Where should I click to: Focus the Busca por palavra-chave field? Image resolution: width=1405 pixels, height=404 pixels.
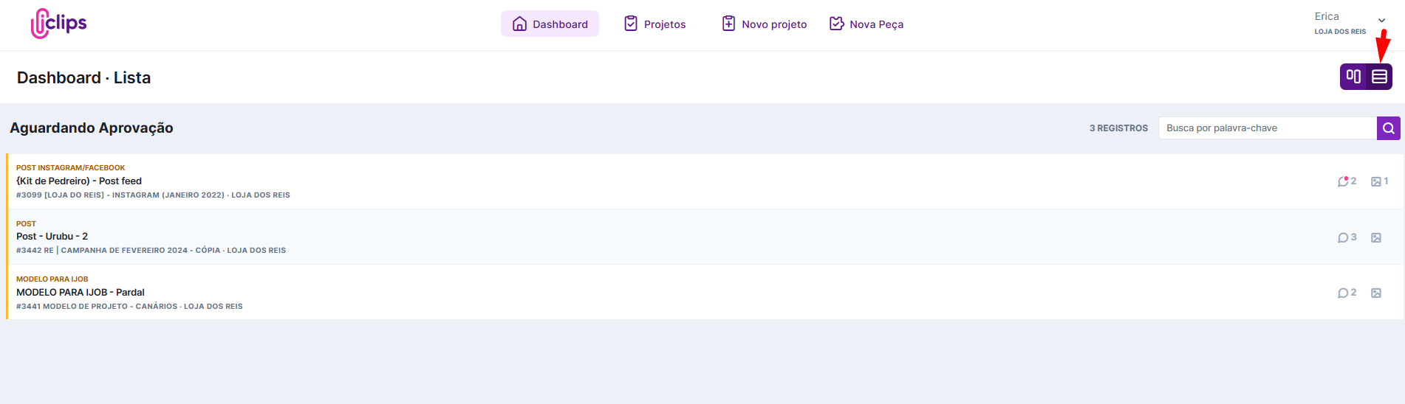[x=1267, y=128]
